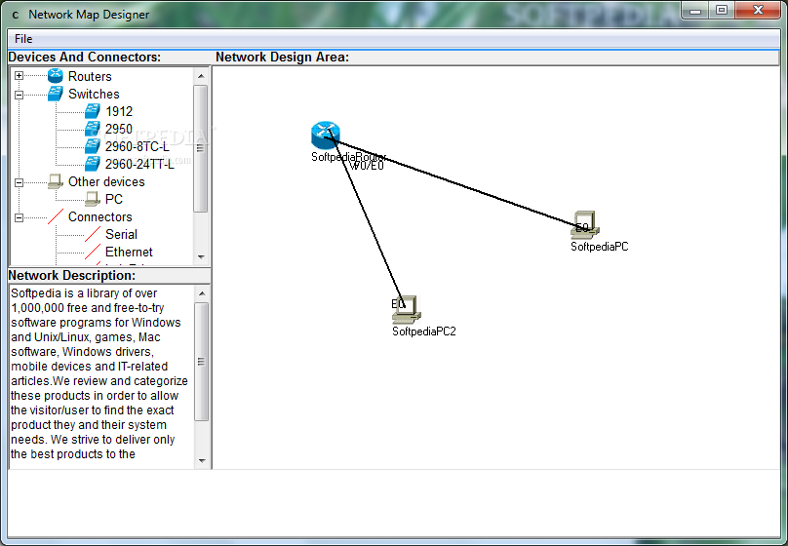This screenshot has height=546, width=788.
Task: Click the Switches category icon
Action: tap(56, 94)
